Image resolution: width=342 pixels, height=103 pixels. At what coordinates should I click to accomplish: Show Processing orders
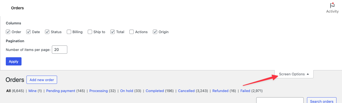click(98, 91)
